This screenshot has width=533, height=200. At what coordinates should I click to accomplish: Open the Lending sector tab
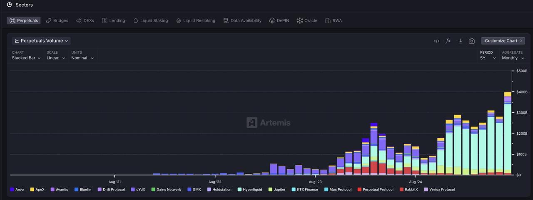113,20
